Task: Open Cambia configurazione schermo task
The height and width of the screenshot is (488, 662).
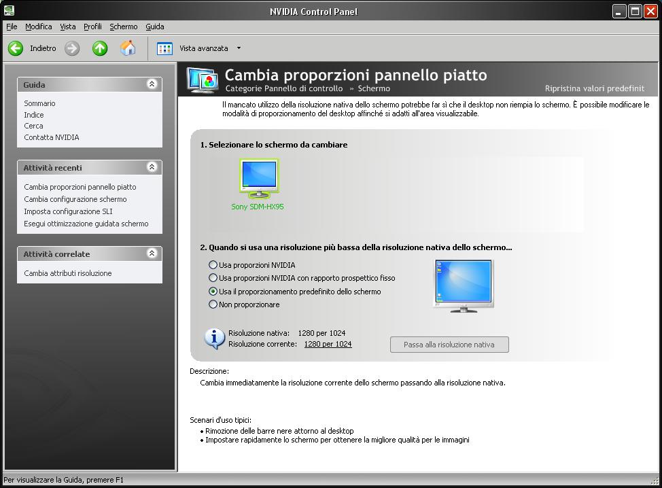Action: point(75,199)
